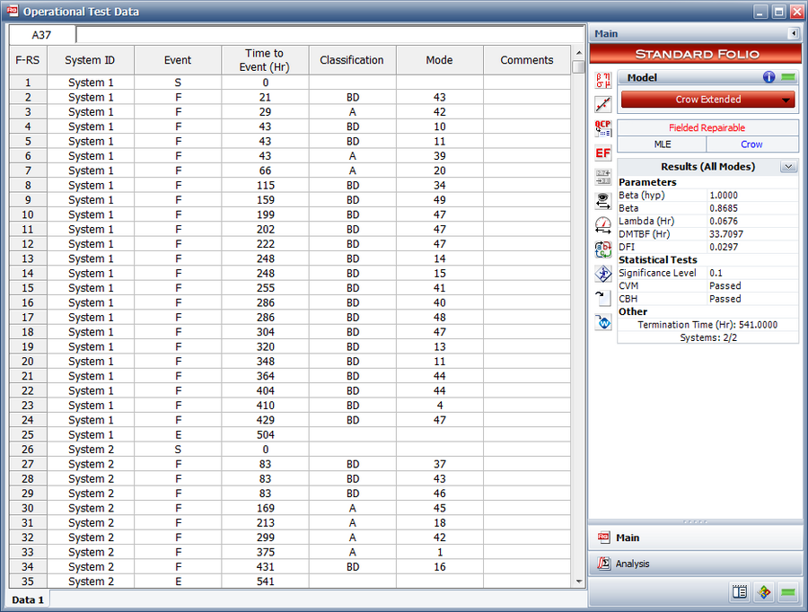Click the notebook icon in the bottom toolbar
This screenshot has height=612, width=808.
[x=740, y=592]
